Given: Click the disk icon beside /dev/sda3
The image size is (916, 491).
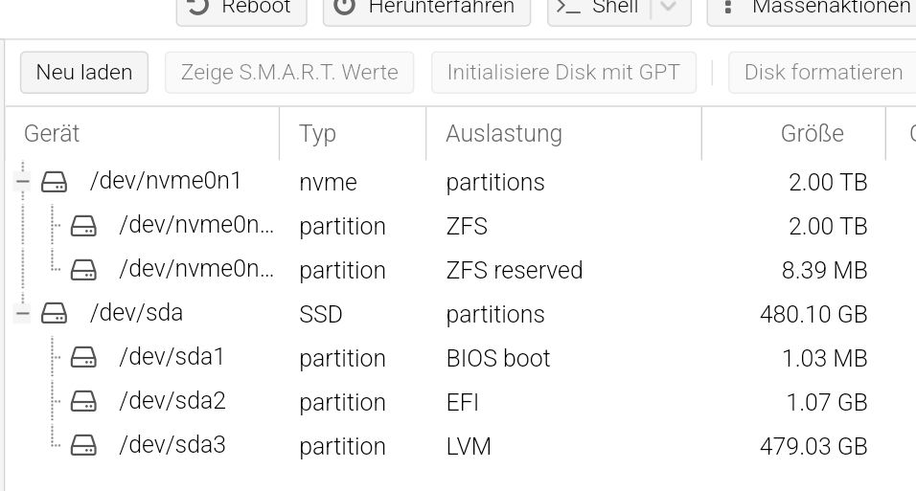Looking at the screenshot, I should 83,445.
